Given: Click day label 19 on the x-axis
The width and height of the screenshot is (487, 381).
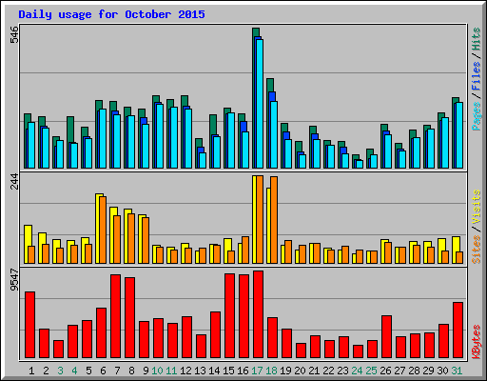Looking at the screenshot, I should point(285,371).
